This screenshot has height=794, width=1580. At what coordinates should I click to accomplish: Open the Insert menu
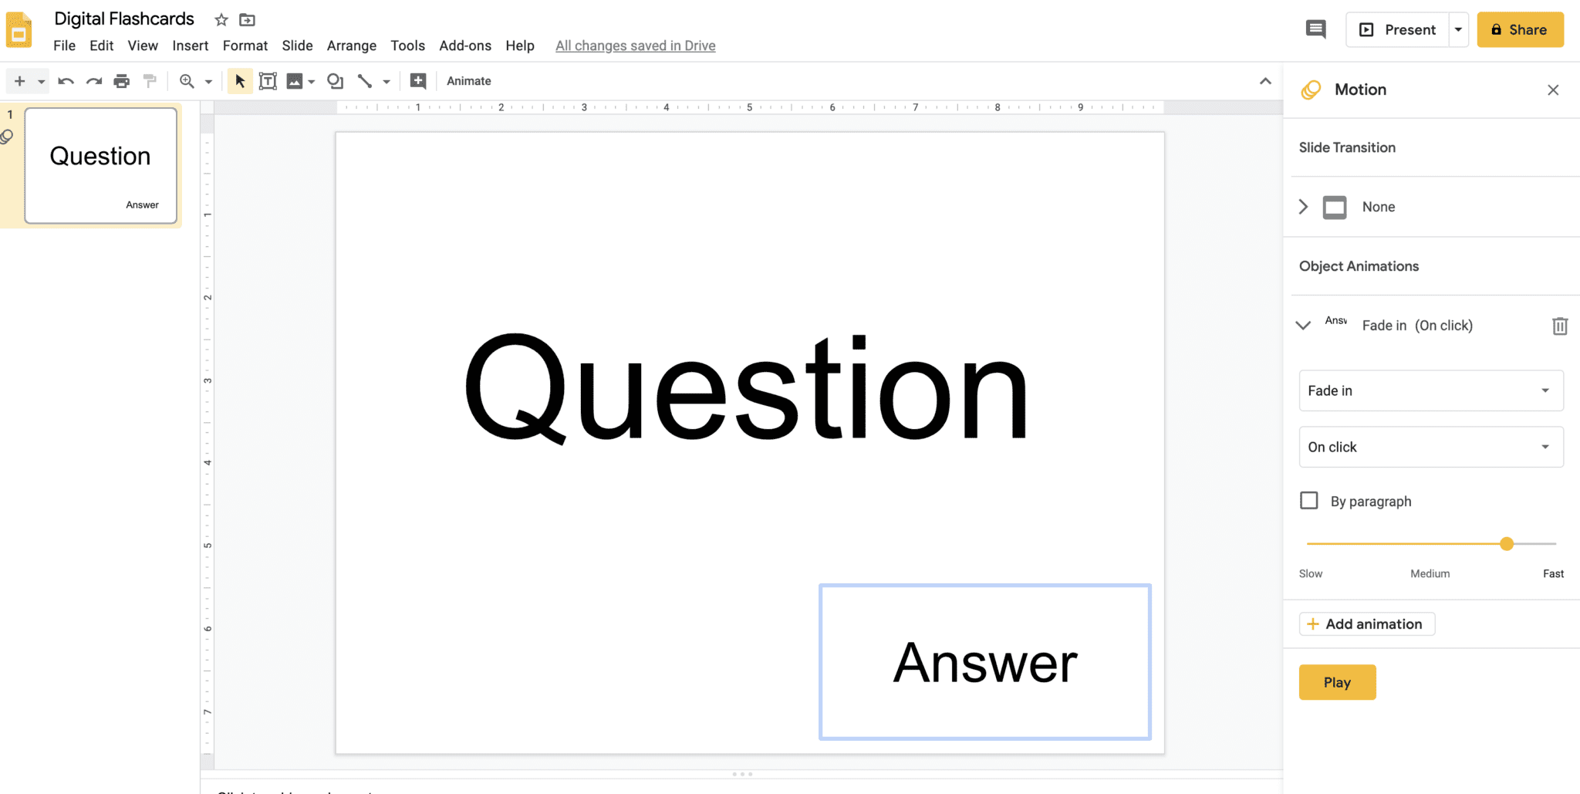pyautogui.click(x=190, y=46)
